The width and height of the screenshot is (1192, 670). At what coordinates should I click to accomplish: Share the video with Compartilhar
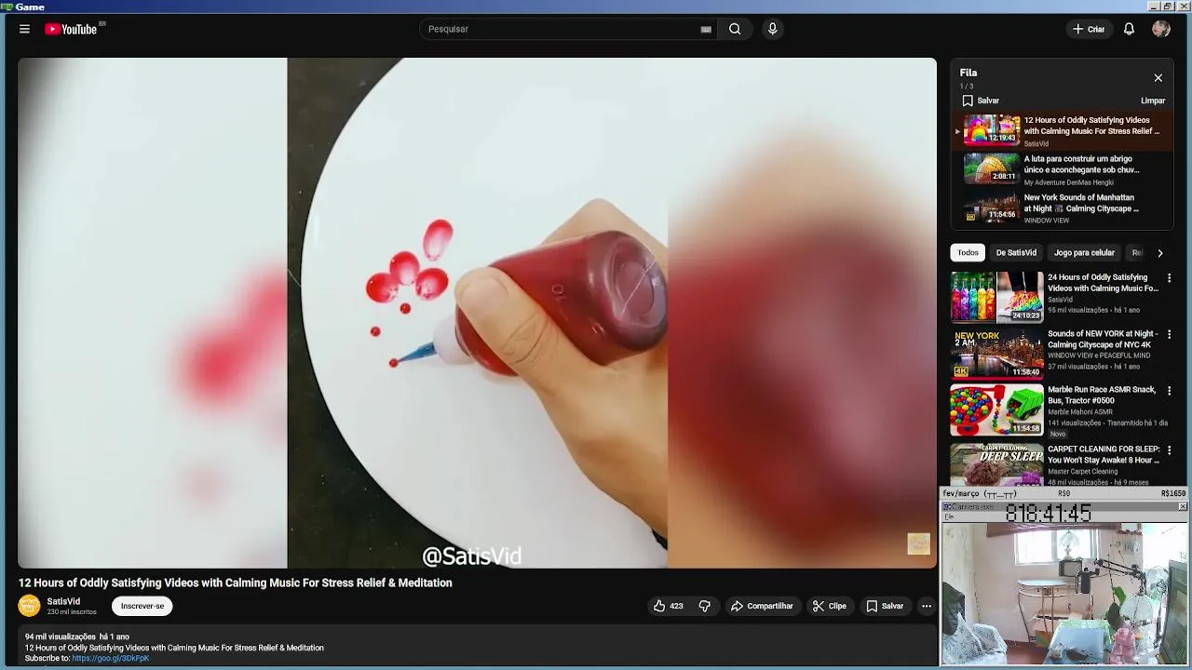tap(762, 606)
